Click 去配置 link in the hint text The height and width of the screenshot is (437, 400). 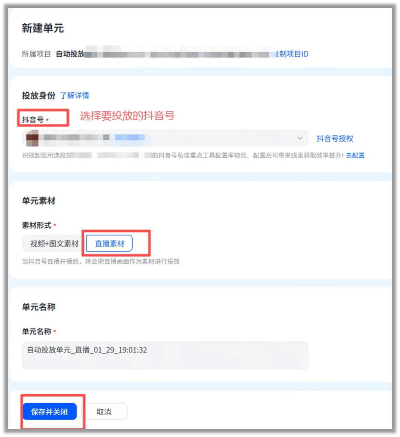(x=355, y=156)
